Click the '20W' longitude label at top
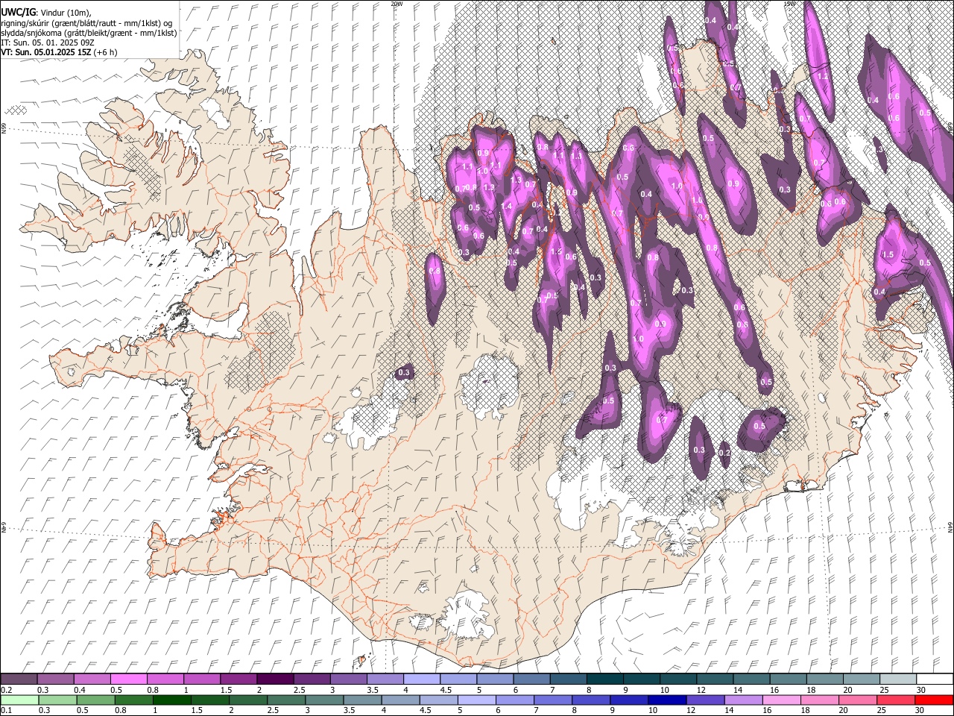 tap(397, 4)
